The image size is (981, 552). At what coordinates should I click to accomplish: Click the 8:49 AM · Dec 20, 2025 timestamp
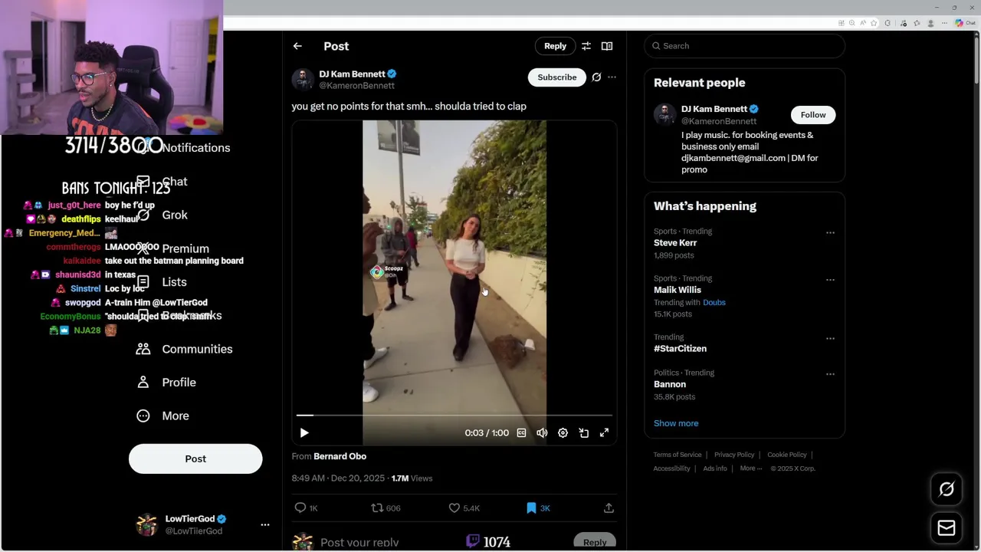coord(338,478)
